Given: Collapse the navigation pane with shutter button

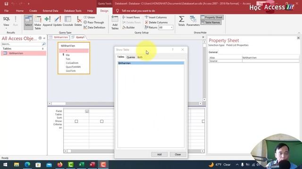Looking at the screenshot, I should pos(44,38).
